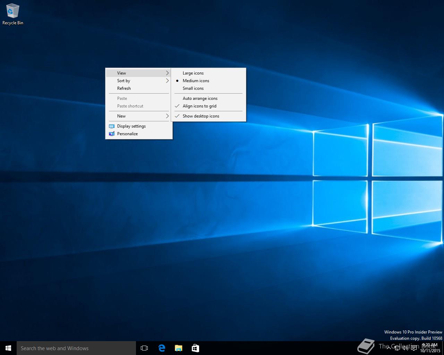Open Display settings from context menu
Image resolution: width=444 pixels, height=355 pixels.
point(131,126)
